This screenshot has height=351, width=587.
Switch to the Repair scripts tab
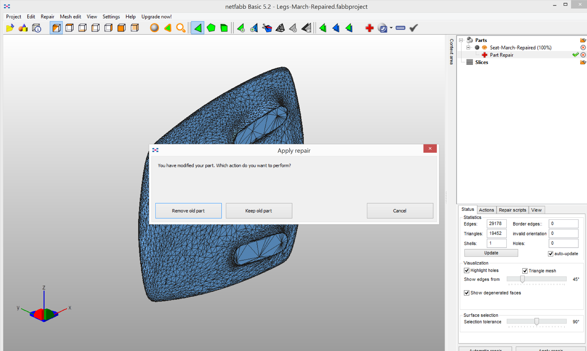coord(513,210)
